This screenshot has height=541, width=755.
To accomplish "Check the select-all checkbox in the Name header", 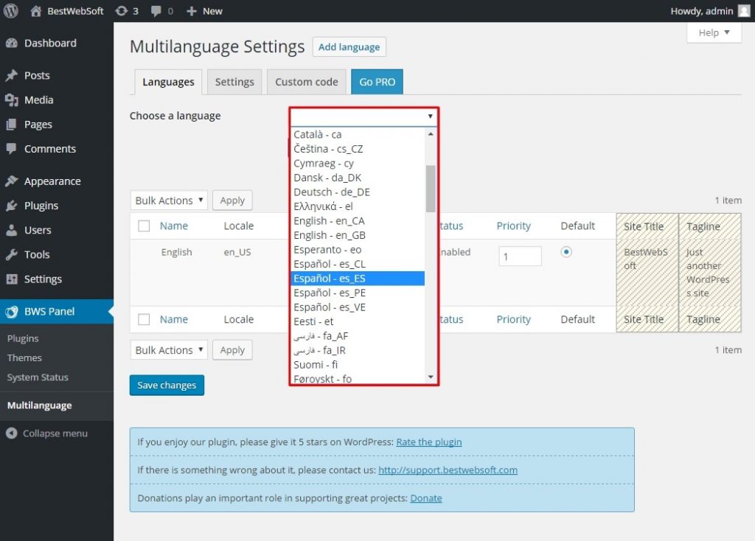I will [143, 226].
